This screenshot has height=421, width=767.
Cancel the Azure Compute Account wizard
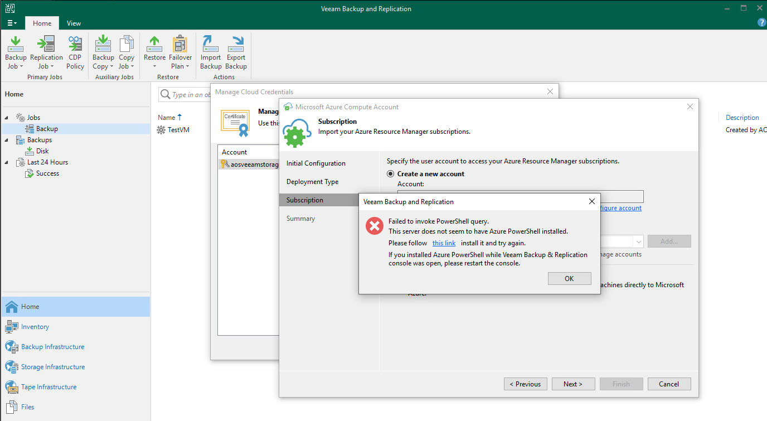point(669,384)
